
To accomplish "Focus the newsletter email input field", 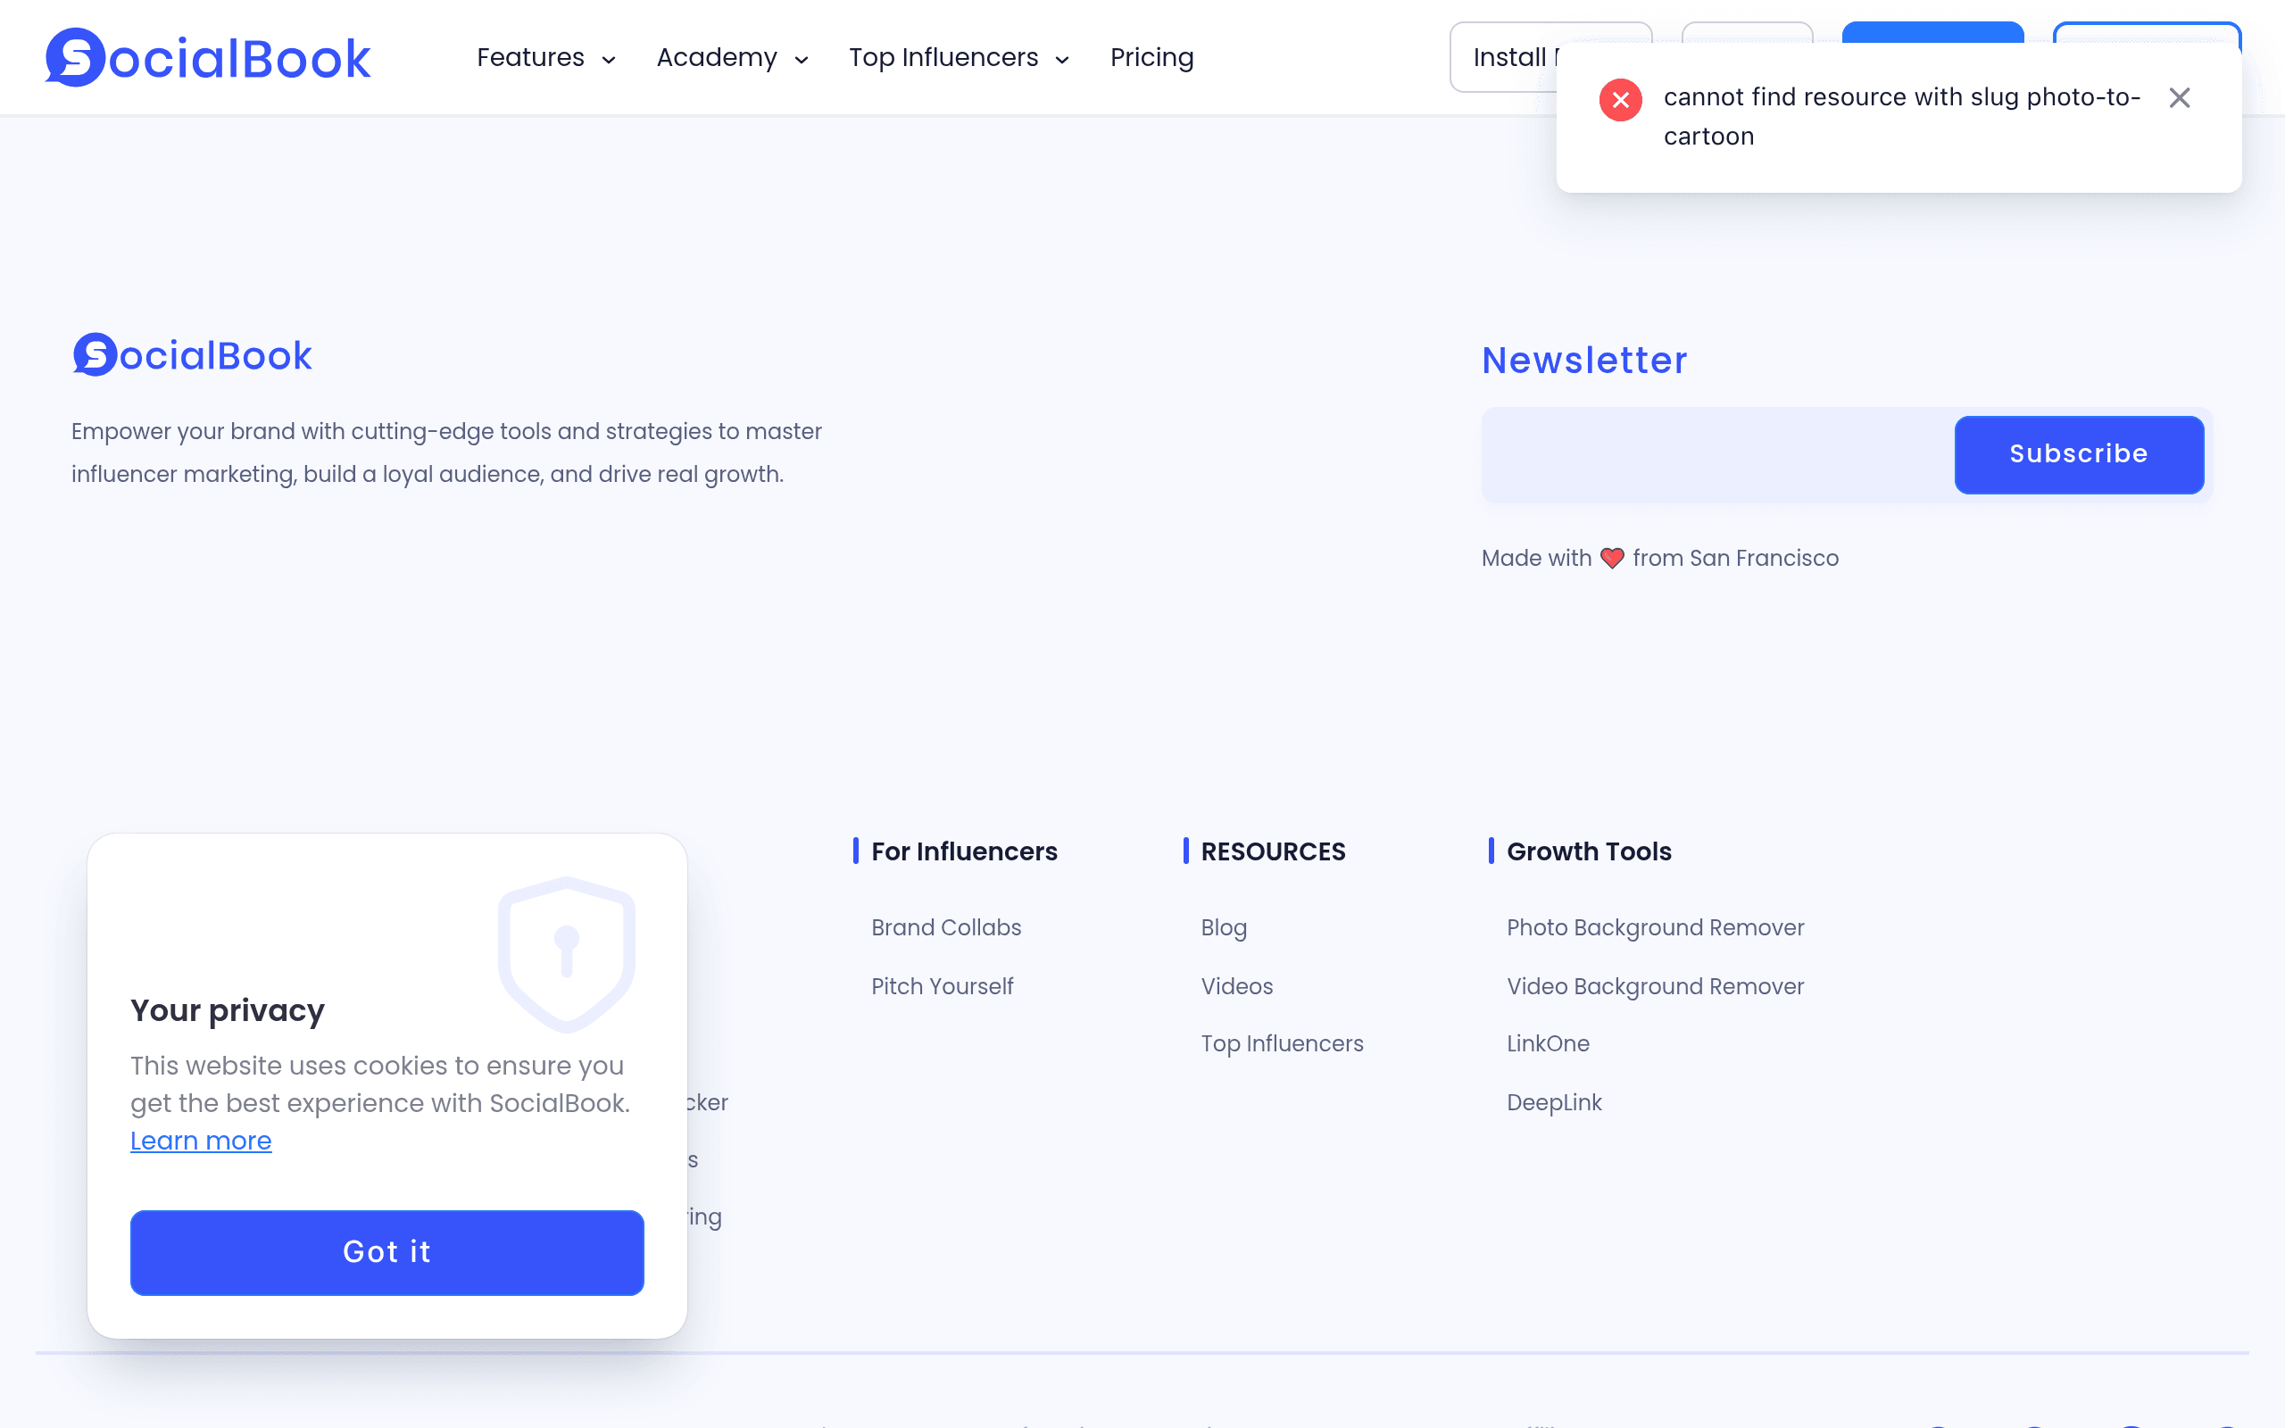I will click(1717, 454).
